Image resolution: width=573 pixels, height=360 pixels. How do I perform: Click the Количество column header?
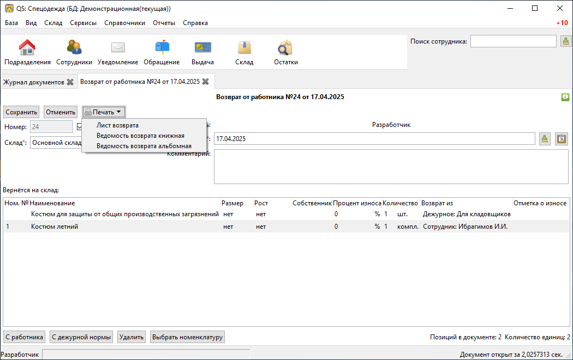[400, 203]
